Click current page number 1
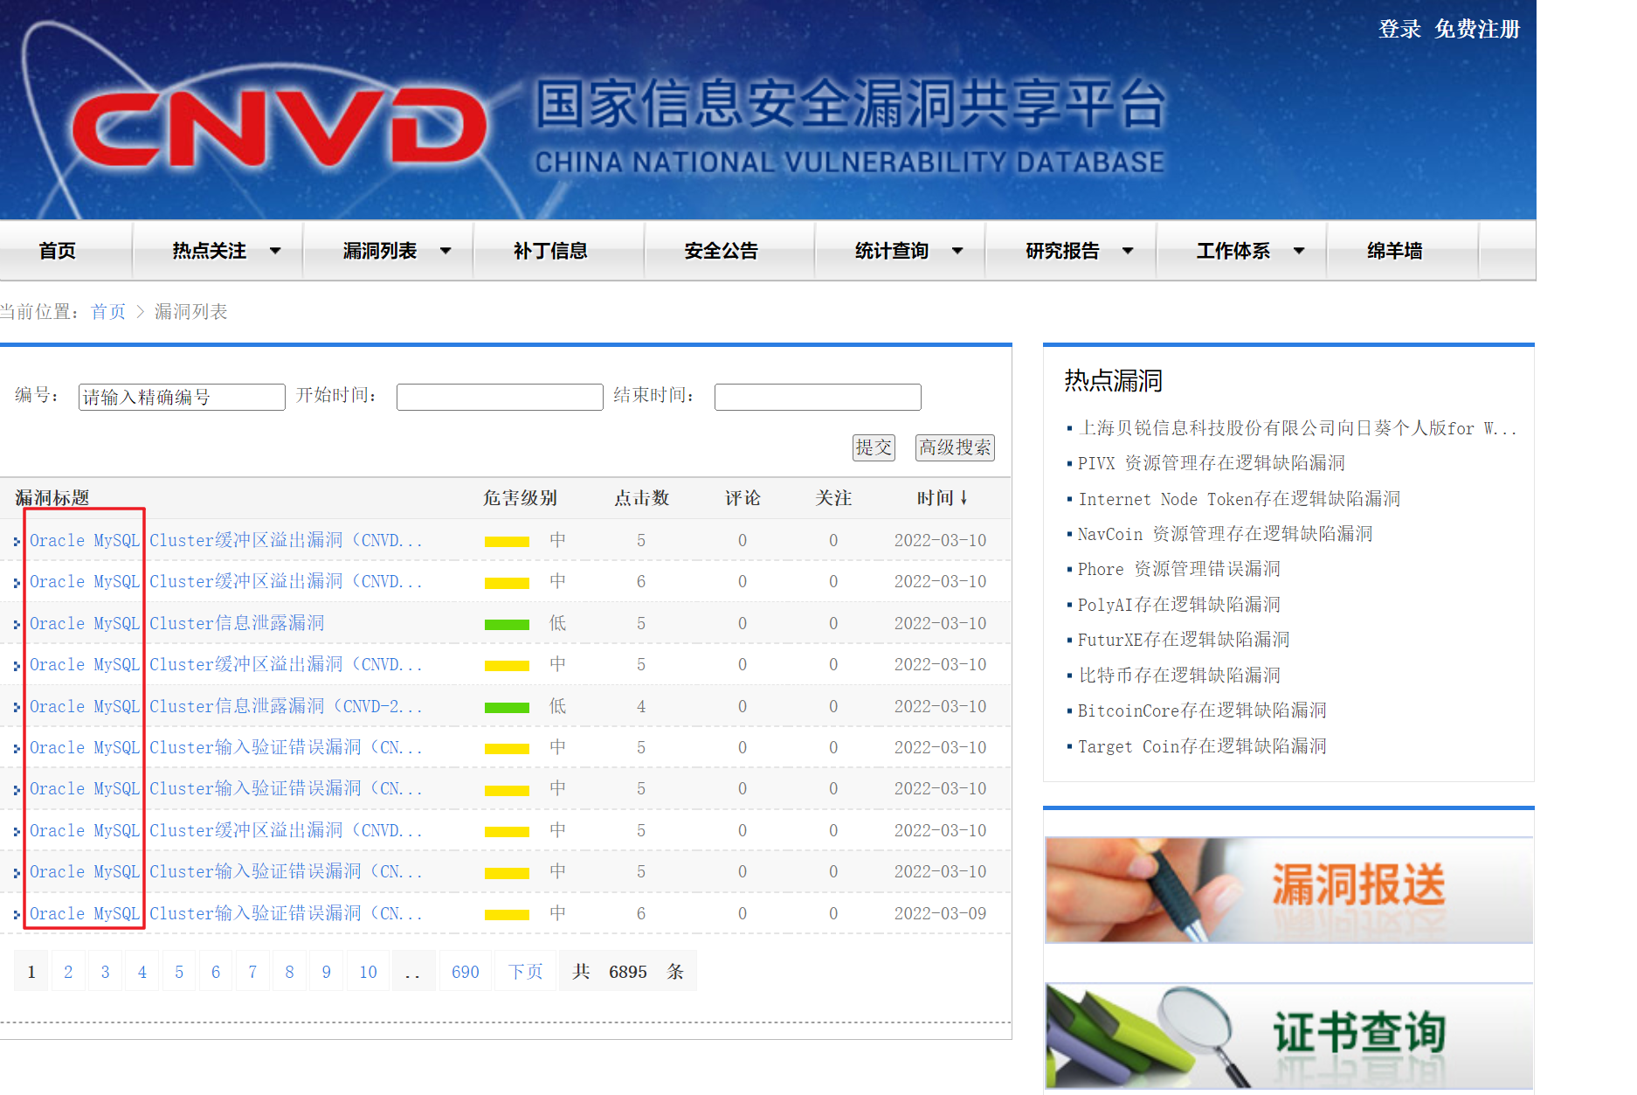Image resolution: width=1637 pixels, height=1095 pixels. [31, 972]
